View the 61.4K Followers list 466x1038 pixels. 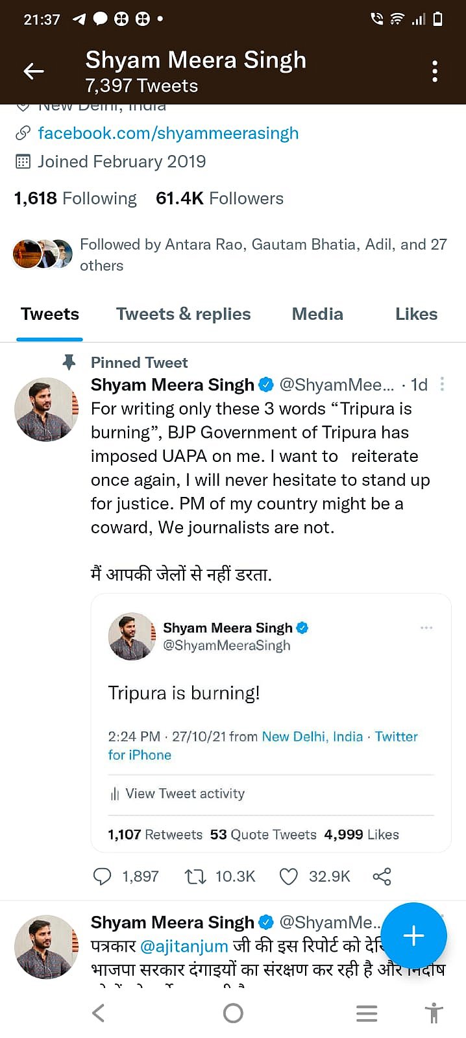[219, 198]
